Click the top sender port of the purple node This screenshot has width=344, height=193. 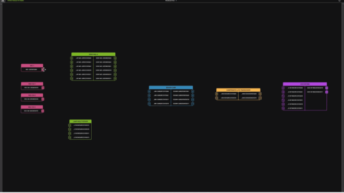click(x=327, y=88)
